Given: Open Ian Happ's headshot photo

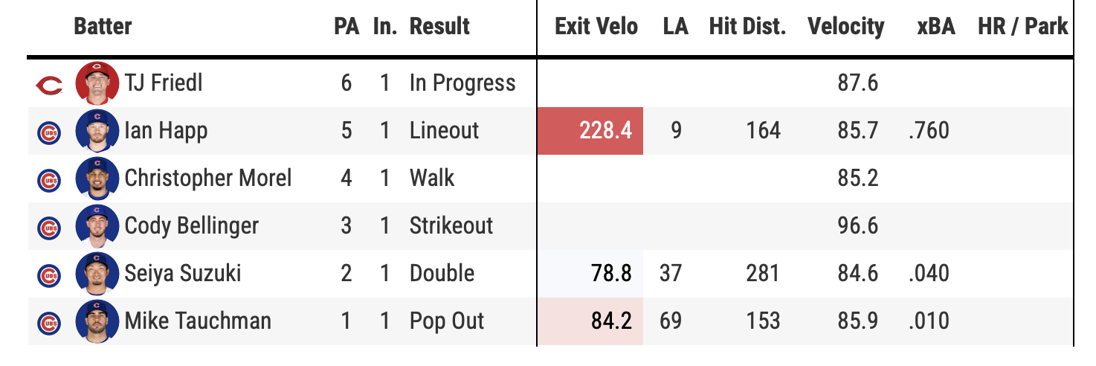Looking at the screenshot, I should click(x=97, y=131).
